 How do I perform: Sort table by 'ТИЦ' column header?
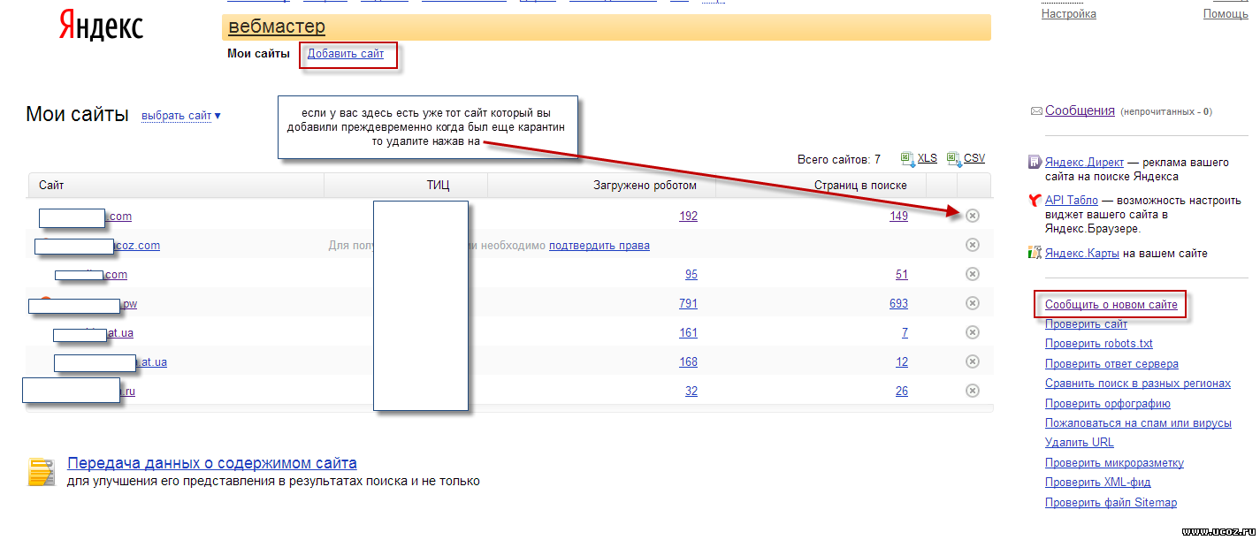438,186
